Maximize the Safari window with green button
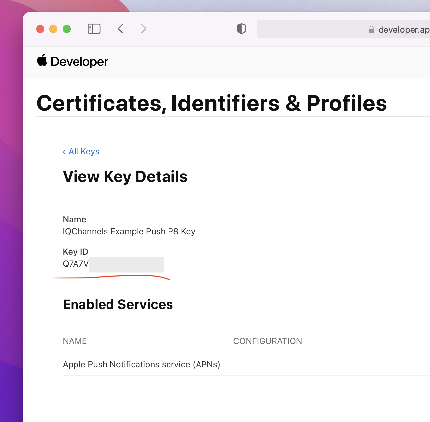Viewport: 430px width, 422px height. coord(67,29)
